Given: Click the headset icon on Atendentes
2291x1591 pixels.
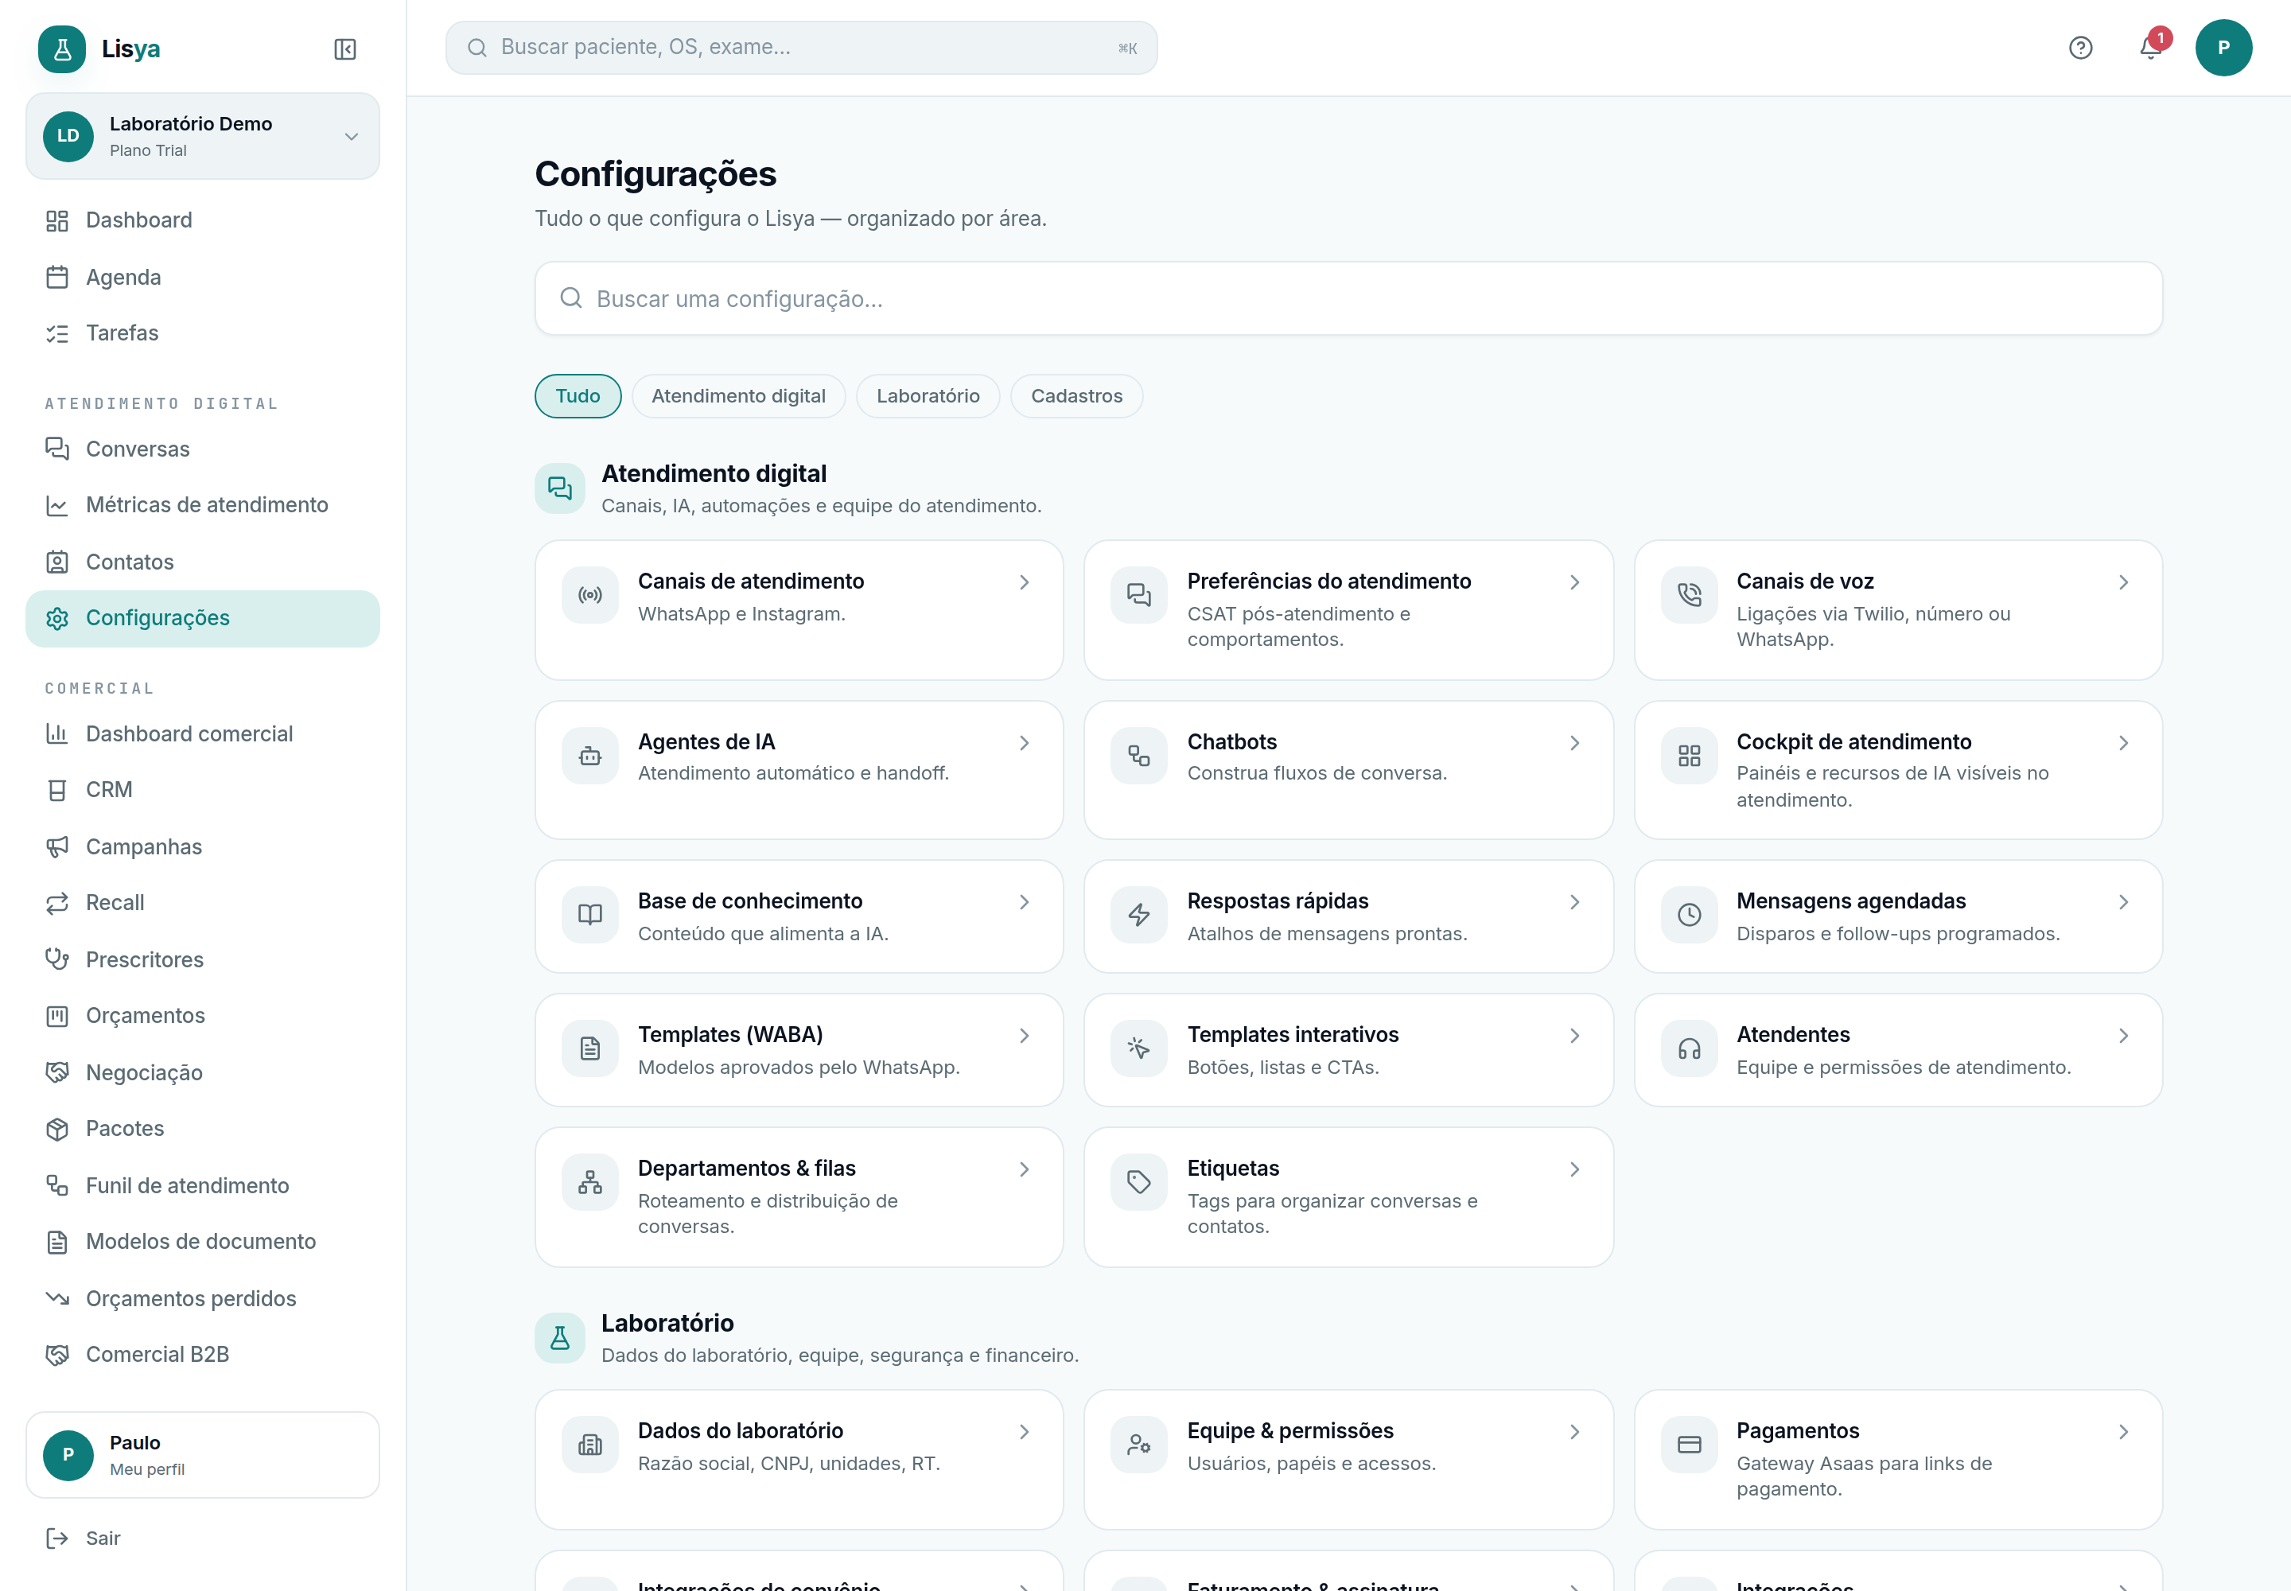Looking at the screenshot, I should pyautogui.click(x=1689, y=1048).
